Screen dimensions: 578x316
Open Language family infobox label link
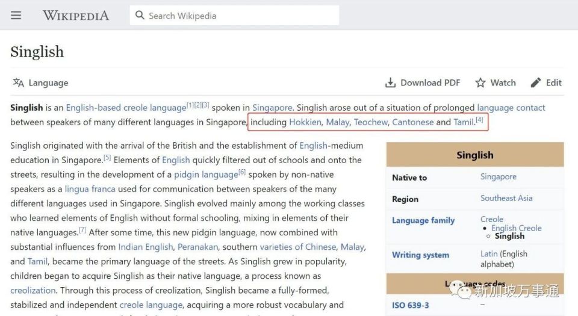(423, 220)
